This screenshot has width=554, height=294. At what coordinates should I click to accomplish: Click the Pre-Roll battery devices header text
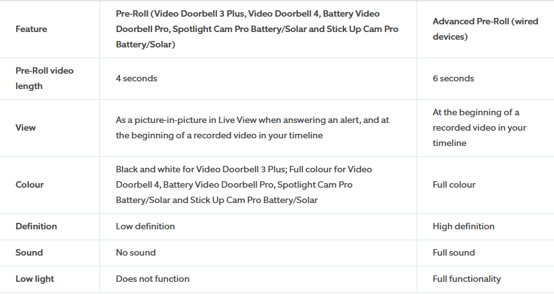pyautogui.click(x=257, y=29)
